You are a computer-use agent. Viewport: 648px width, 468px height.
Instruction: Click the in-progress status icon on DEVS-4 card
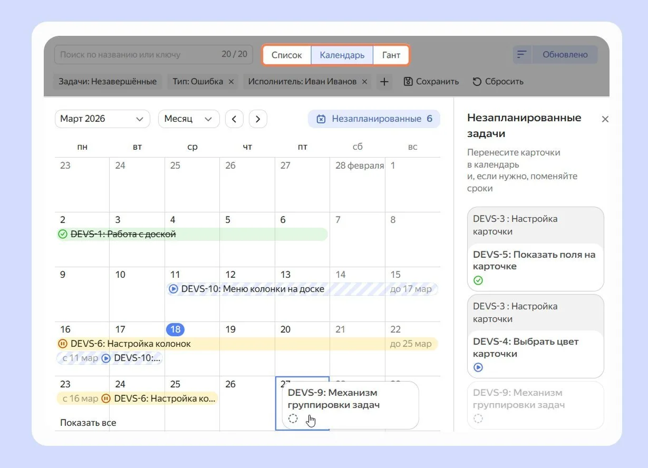click(478, 367)
